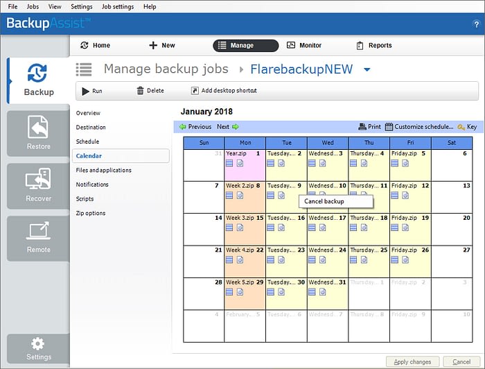This screenshot has width=485, height=369.
Task: Switch to the Home tab
Action: coord(96,45)
